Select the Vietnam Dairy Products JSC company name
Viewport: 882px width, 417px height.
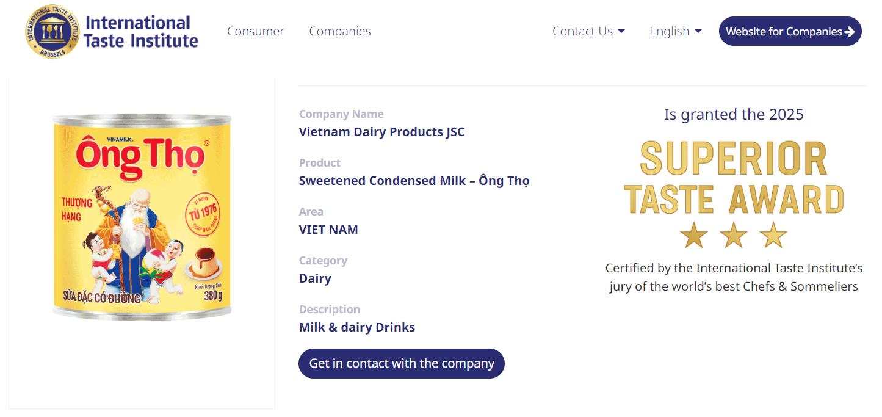point(381,132)
